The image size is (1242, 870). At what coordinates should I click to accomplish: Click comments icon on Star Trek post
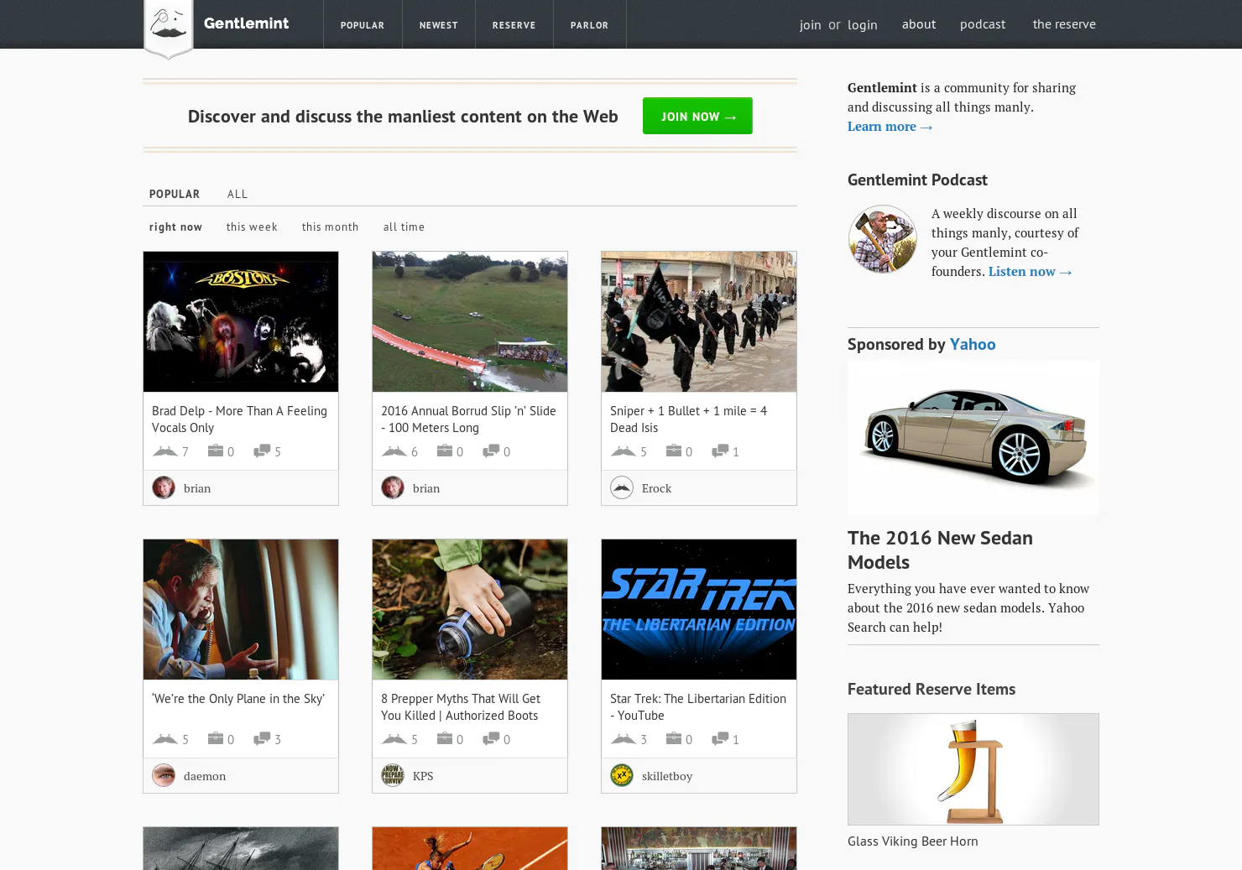tap(720, 738)
